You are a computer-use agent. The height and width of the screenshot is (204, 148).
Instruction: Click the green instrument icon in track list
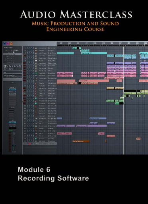tap(36, 73)
